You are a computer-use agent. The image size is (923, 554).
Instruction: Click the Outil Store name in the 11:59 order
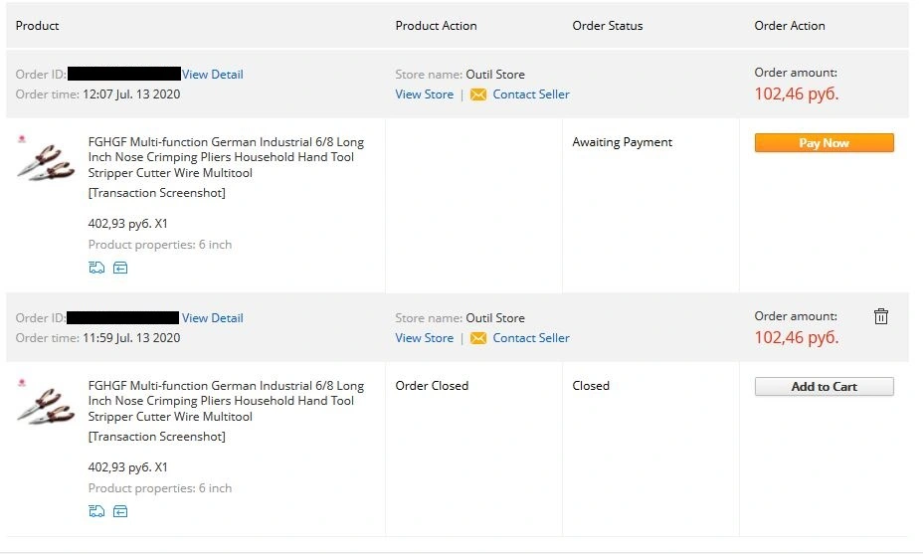[495, 318]
